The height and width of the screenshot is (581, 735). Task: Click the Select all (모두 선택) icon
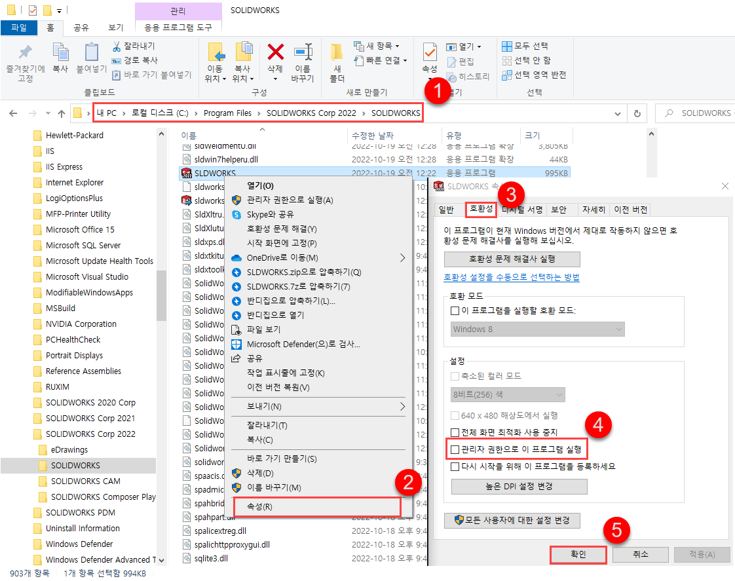(x=507, y=46)
